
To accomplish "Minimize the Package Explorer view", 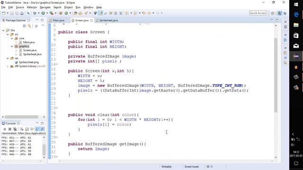I will pyautogui.click(x=37, y=20).
